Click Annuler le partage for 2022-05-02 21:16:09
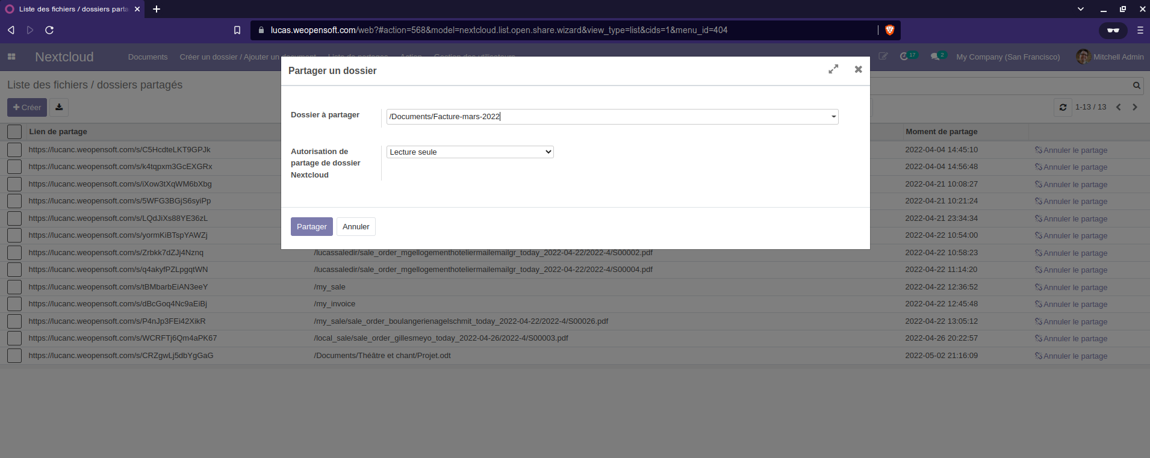Screen dimensions: 1150x458 coord(1071,356)
